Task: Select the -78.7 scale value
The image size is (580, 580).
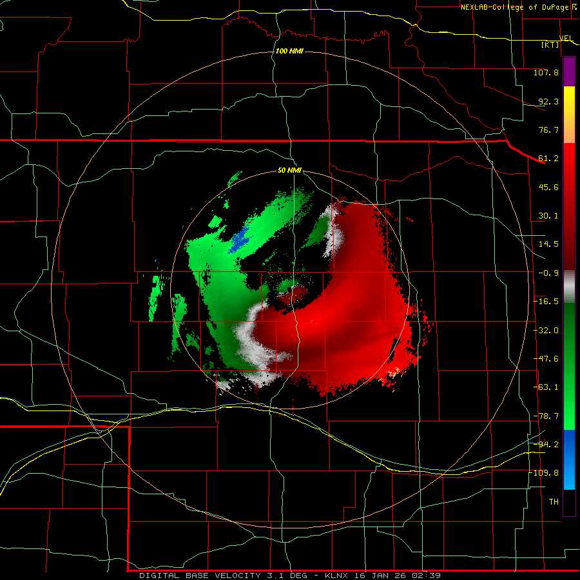Action: [546, 416]
